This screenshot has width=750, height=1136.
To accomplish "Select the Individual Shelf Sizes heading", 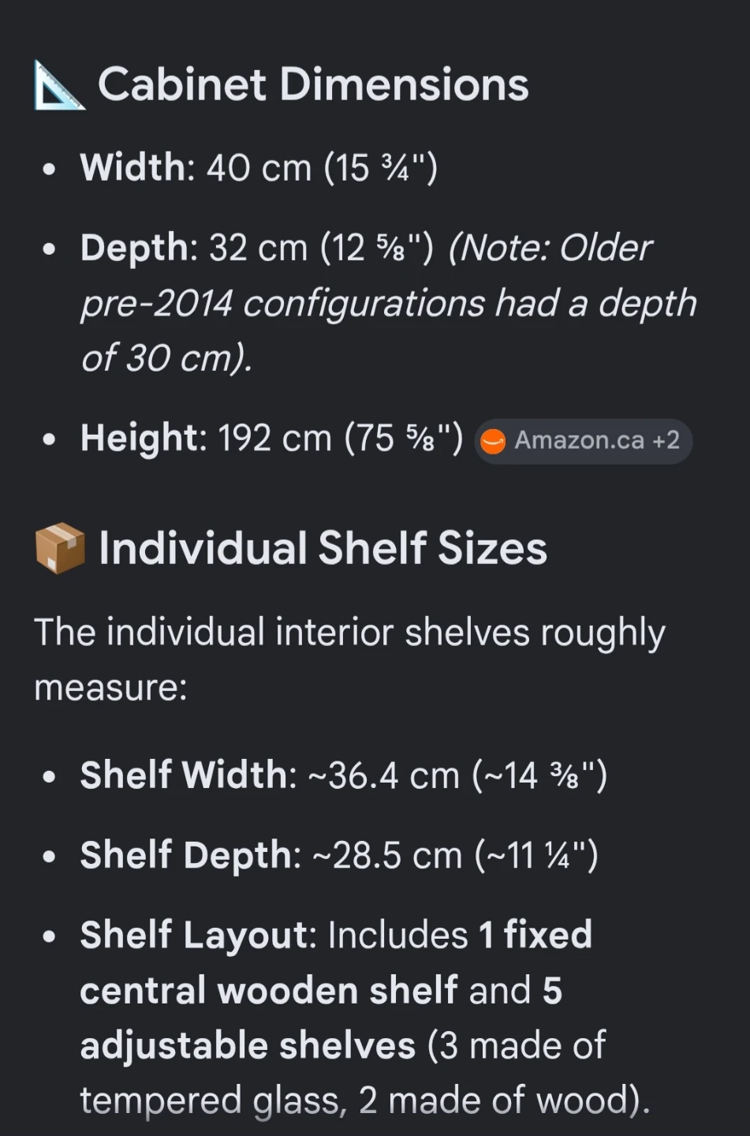I will coord(323,547).
